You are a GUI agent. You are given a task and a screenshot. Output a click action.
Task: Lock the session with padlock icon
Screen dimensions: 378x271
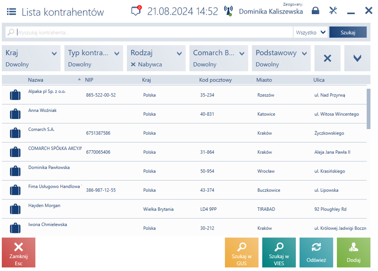pyautogui.click(x=315, y=11)
